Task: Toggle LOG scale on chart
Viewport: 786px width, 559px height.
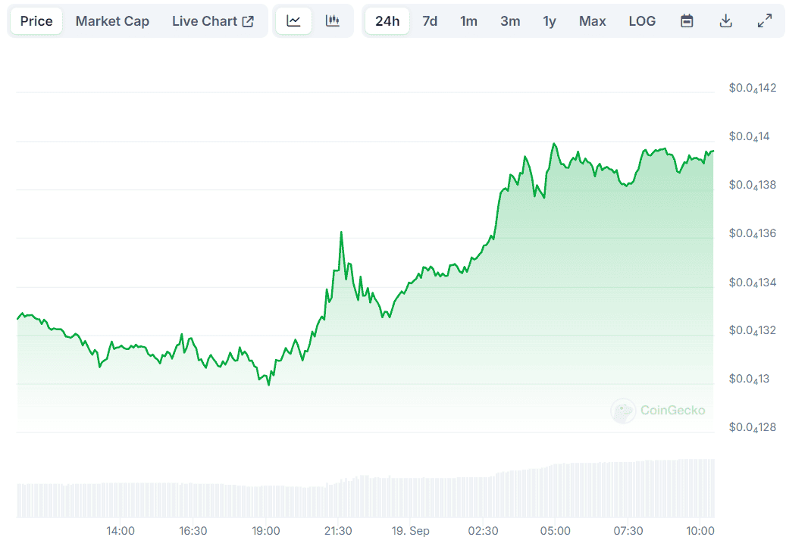Action: click(x=642, y=21)
